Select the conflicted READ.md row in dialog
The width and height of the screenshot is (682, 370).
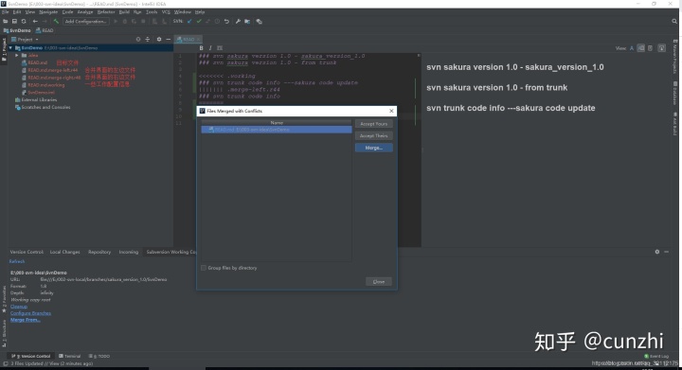pos(277,130)
